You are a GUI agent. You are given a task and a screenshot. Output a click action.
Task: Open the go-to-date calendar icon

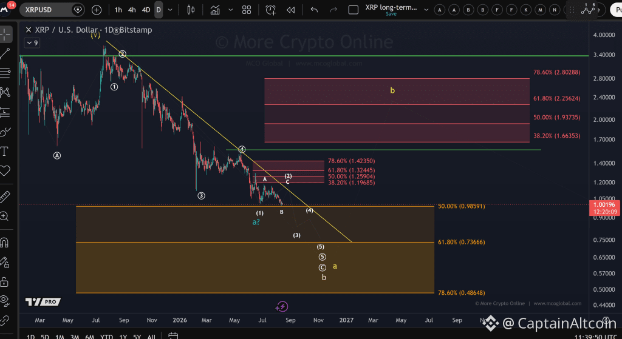[x=173, y=336]
